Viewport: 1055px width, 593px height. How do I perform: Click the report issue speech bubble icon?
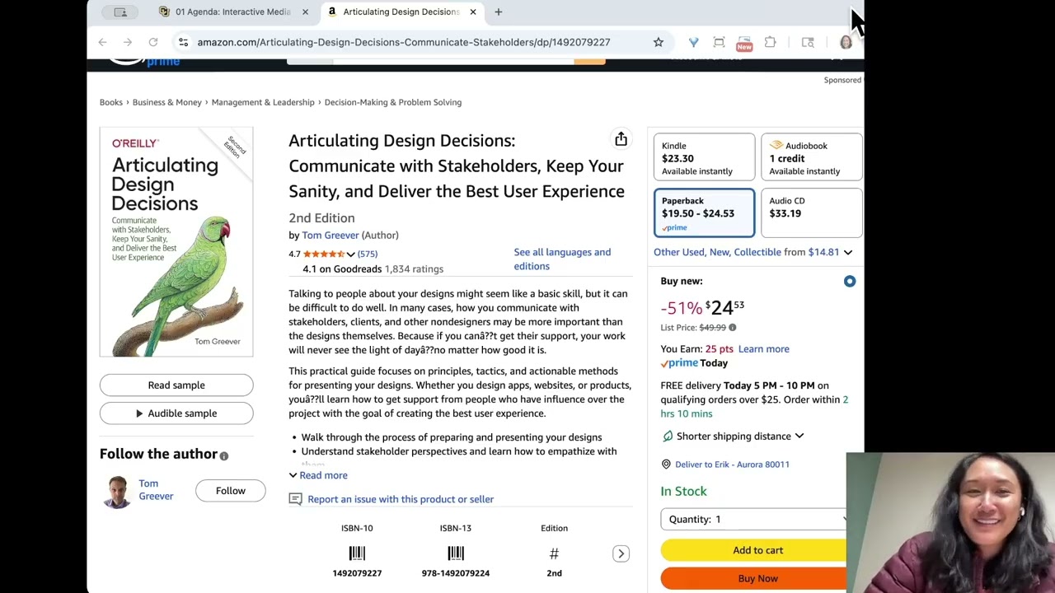point(295,499)
